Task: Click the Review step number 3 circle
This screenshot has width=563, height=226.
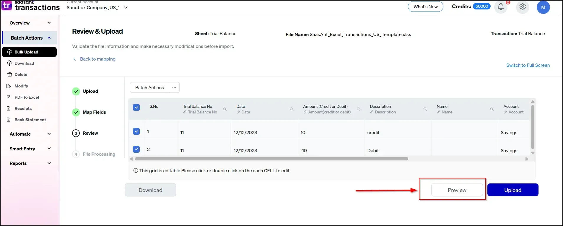Action: (x=76, y=133)
